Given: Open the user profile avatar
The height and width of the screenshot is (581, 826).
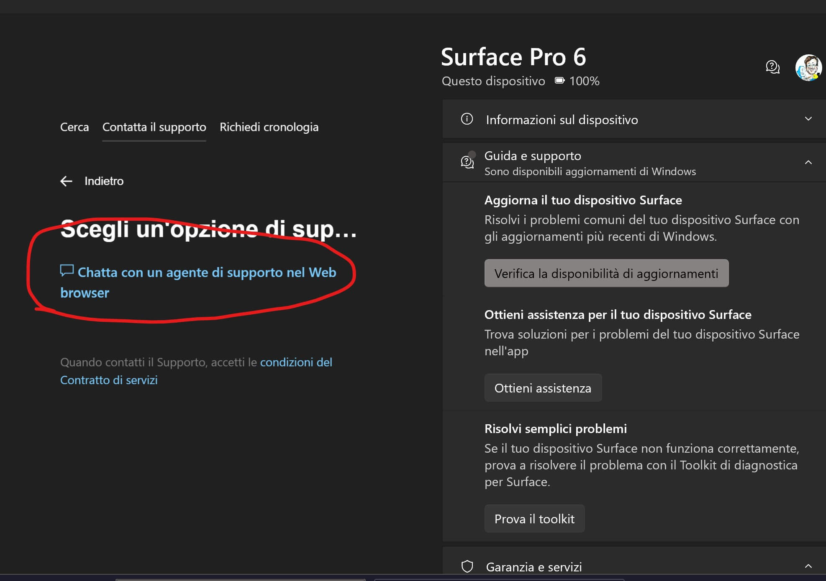Looking at the screenshot, I should 808,68.
